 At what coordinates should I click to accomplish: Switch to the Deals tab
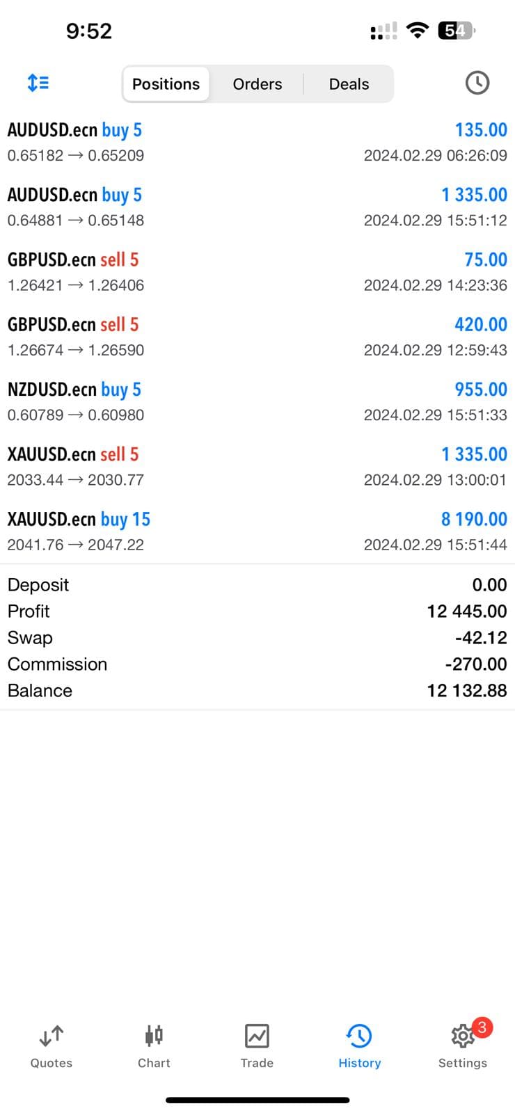349,84
